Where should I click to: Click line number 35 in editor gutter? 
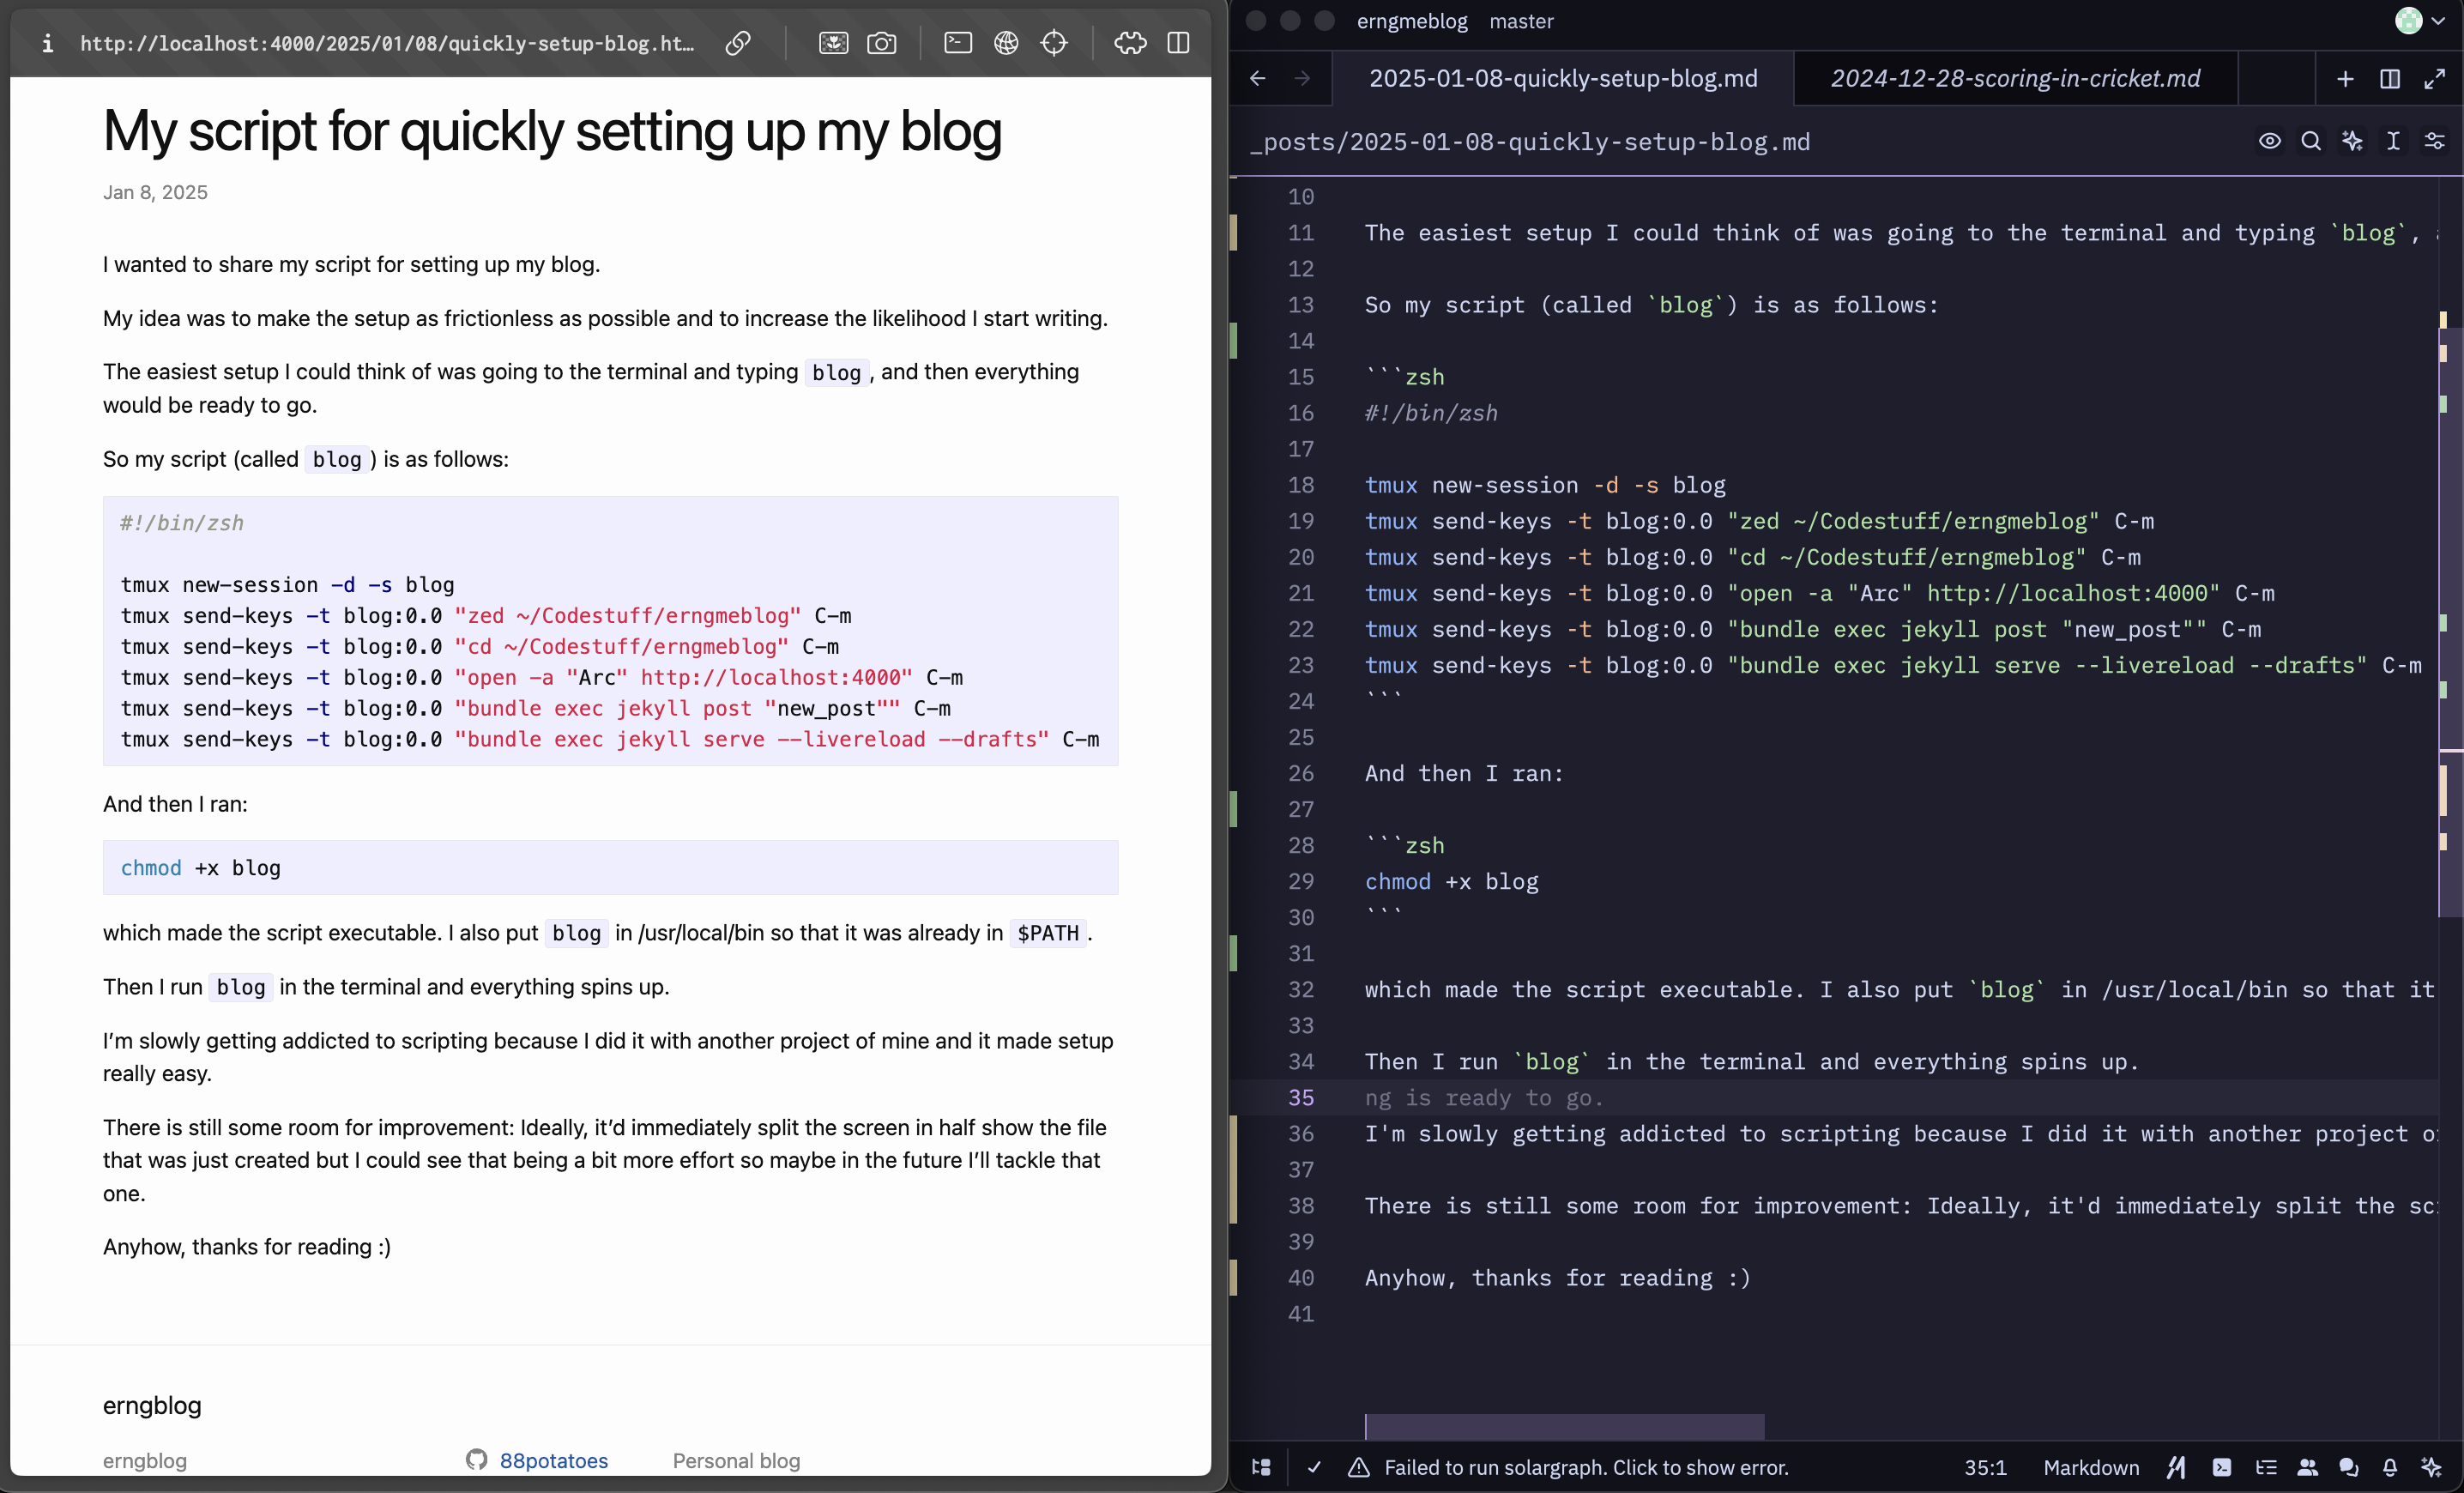point(1301,1097)
